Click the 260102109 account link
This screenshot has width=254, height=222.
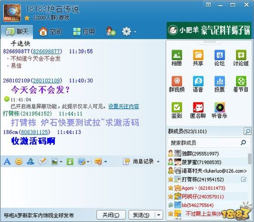point(47,80)
